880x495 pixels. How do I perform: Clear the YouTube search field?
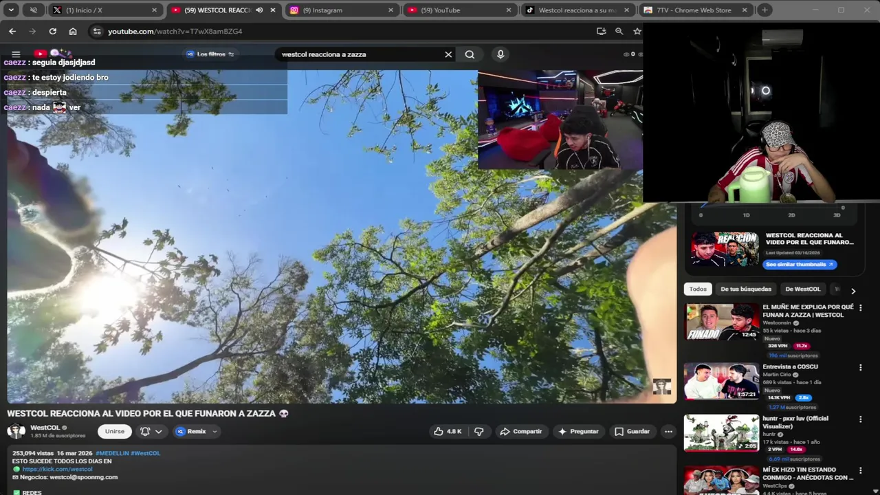click(x=448, y=54)
